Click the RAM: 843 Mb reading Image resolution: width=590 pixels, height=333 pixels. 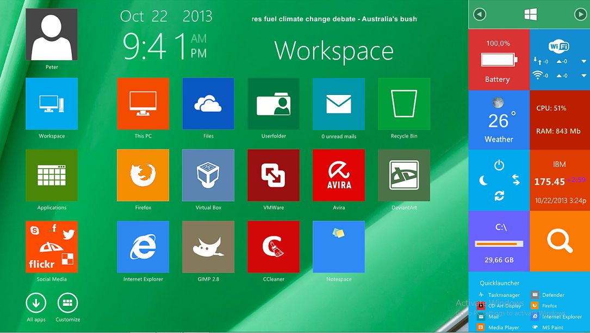558,131
